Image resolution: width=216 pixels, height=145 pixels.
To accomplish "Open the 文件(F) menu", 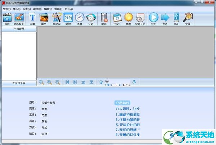I will [7, 9].
